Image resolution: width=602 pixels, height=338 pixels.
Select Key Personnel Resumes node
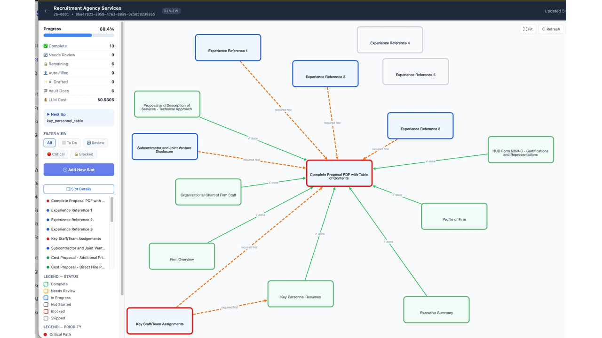[301, 294]
